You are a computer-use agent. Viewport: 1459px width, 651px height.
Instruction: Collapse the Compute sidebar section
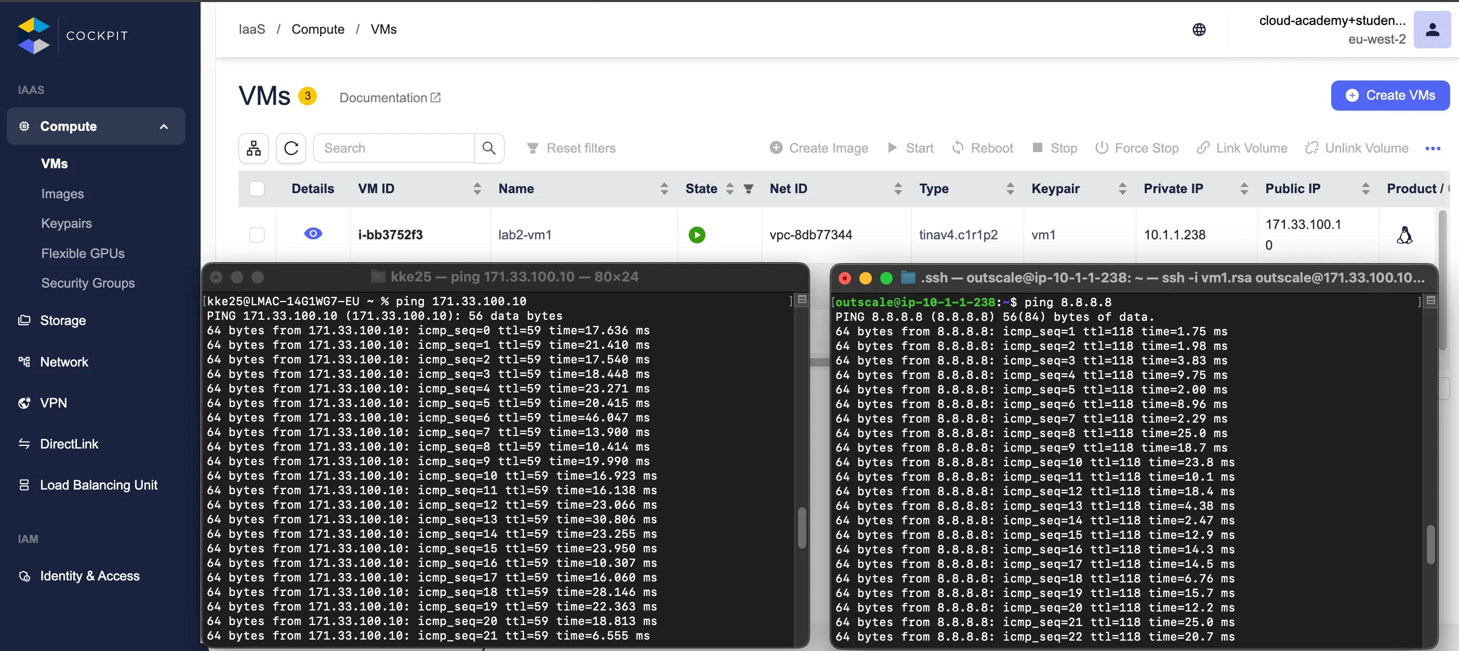point(164,127)
